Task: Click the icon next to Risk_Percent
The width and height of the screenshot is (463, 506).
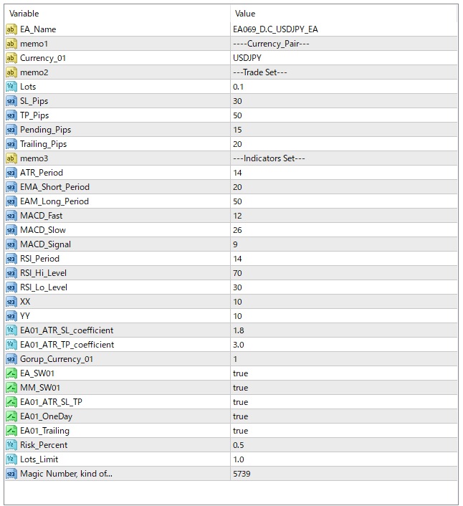Action: click(11, 445)
